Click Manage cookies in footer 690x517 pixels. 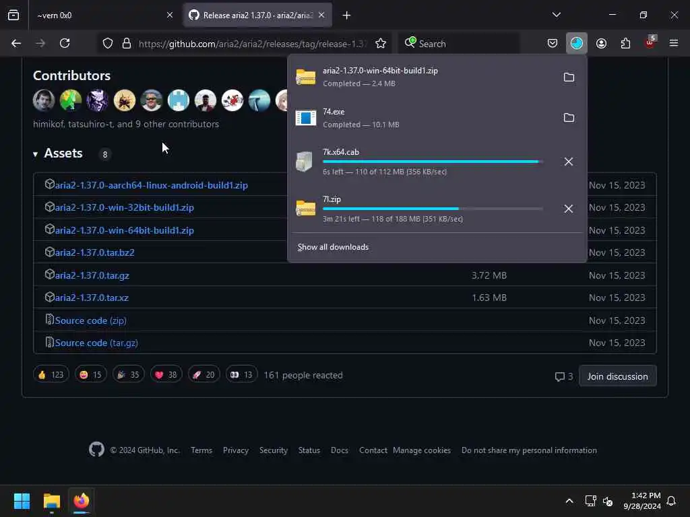422,450
